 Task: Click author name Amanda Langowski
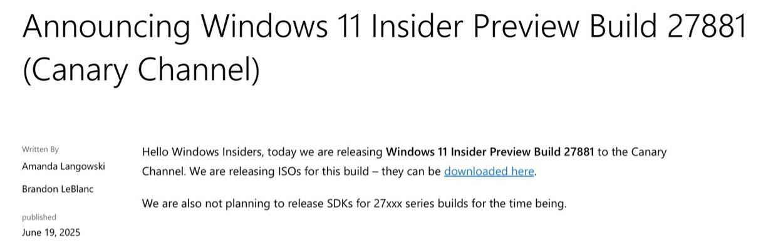[x=63, y=167]
